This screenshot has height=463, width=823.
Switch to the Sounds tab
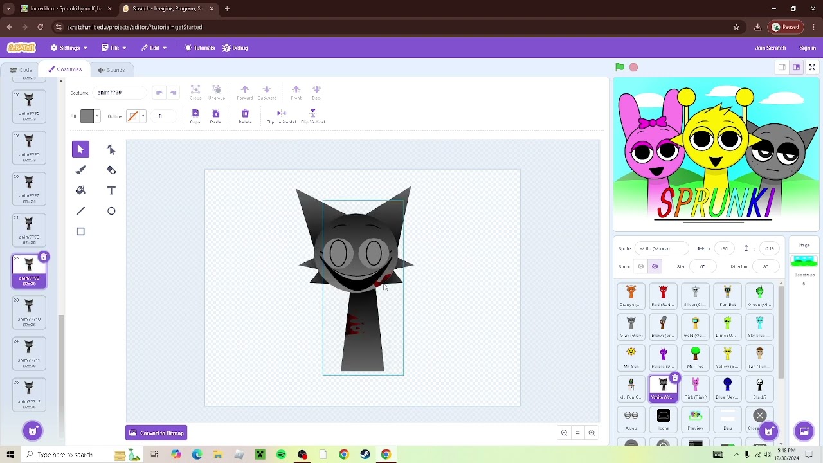coord(111,70)
